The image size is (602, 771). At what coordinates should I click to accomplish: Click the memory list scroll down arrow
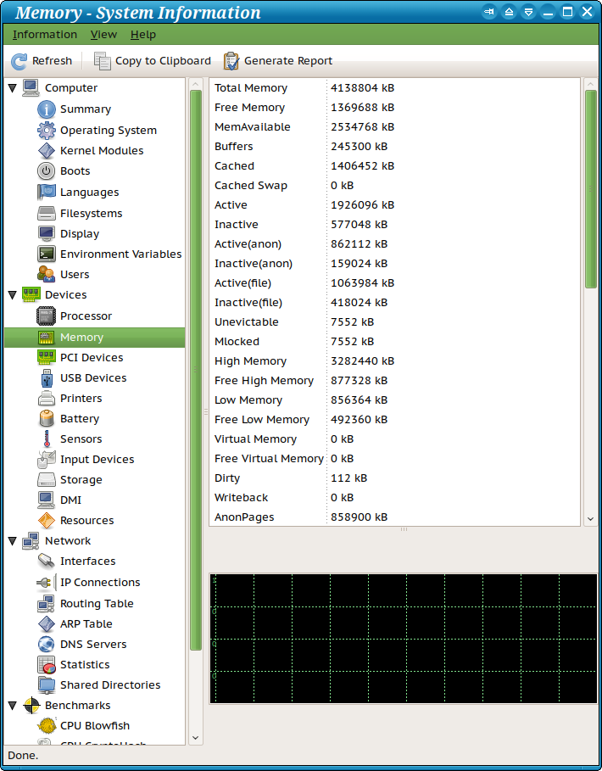click(x=591, y=519)
